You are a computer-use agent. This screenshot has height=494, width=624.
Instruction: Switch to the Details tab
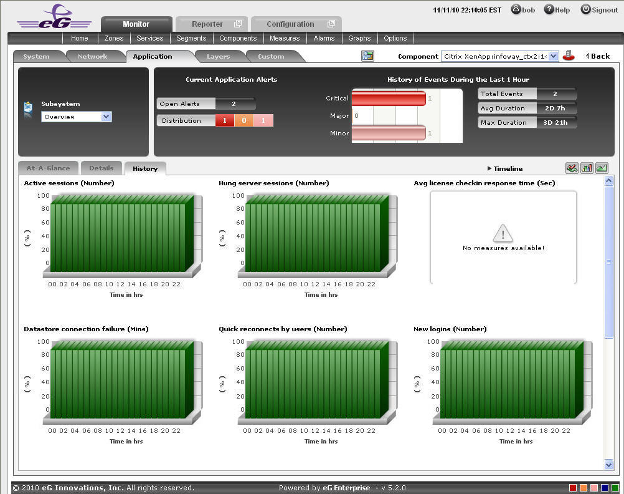101,168
